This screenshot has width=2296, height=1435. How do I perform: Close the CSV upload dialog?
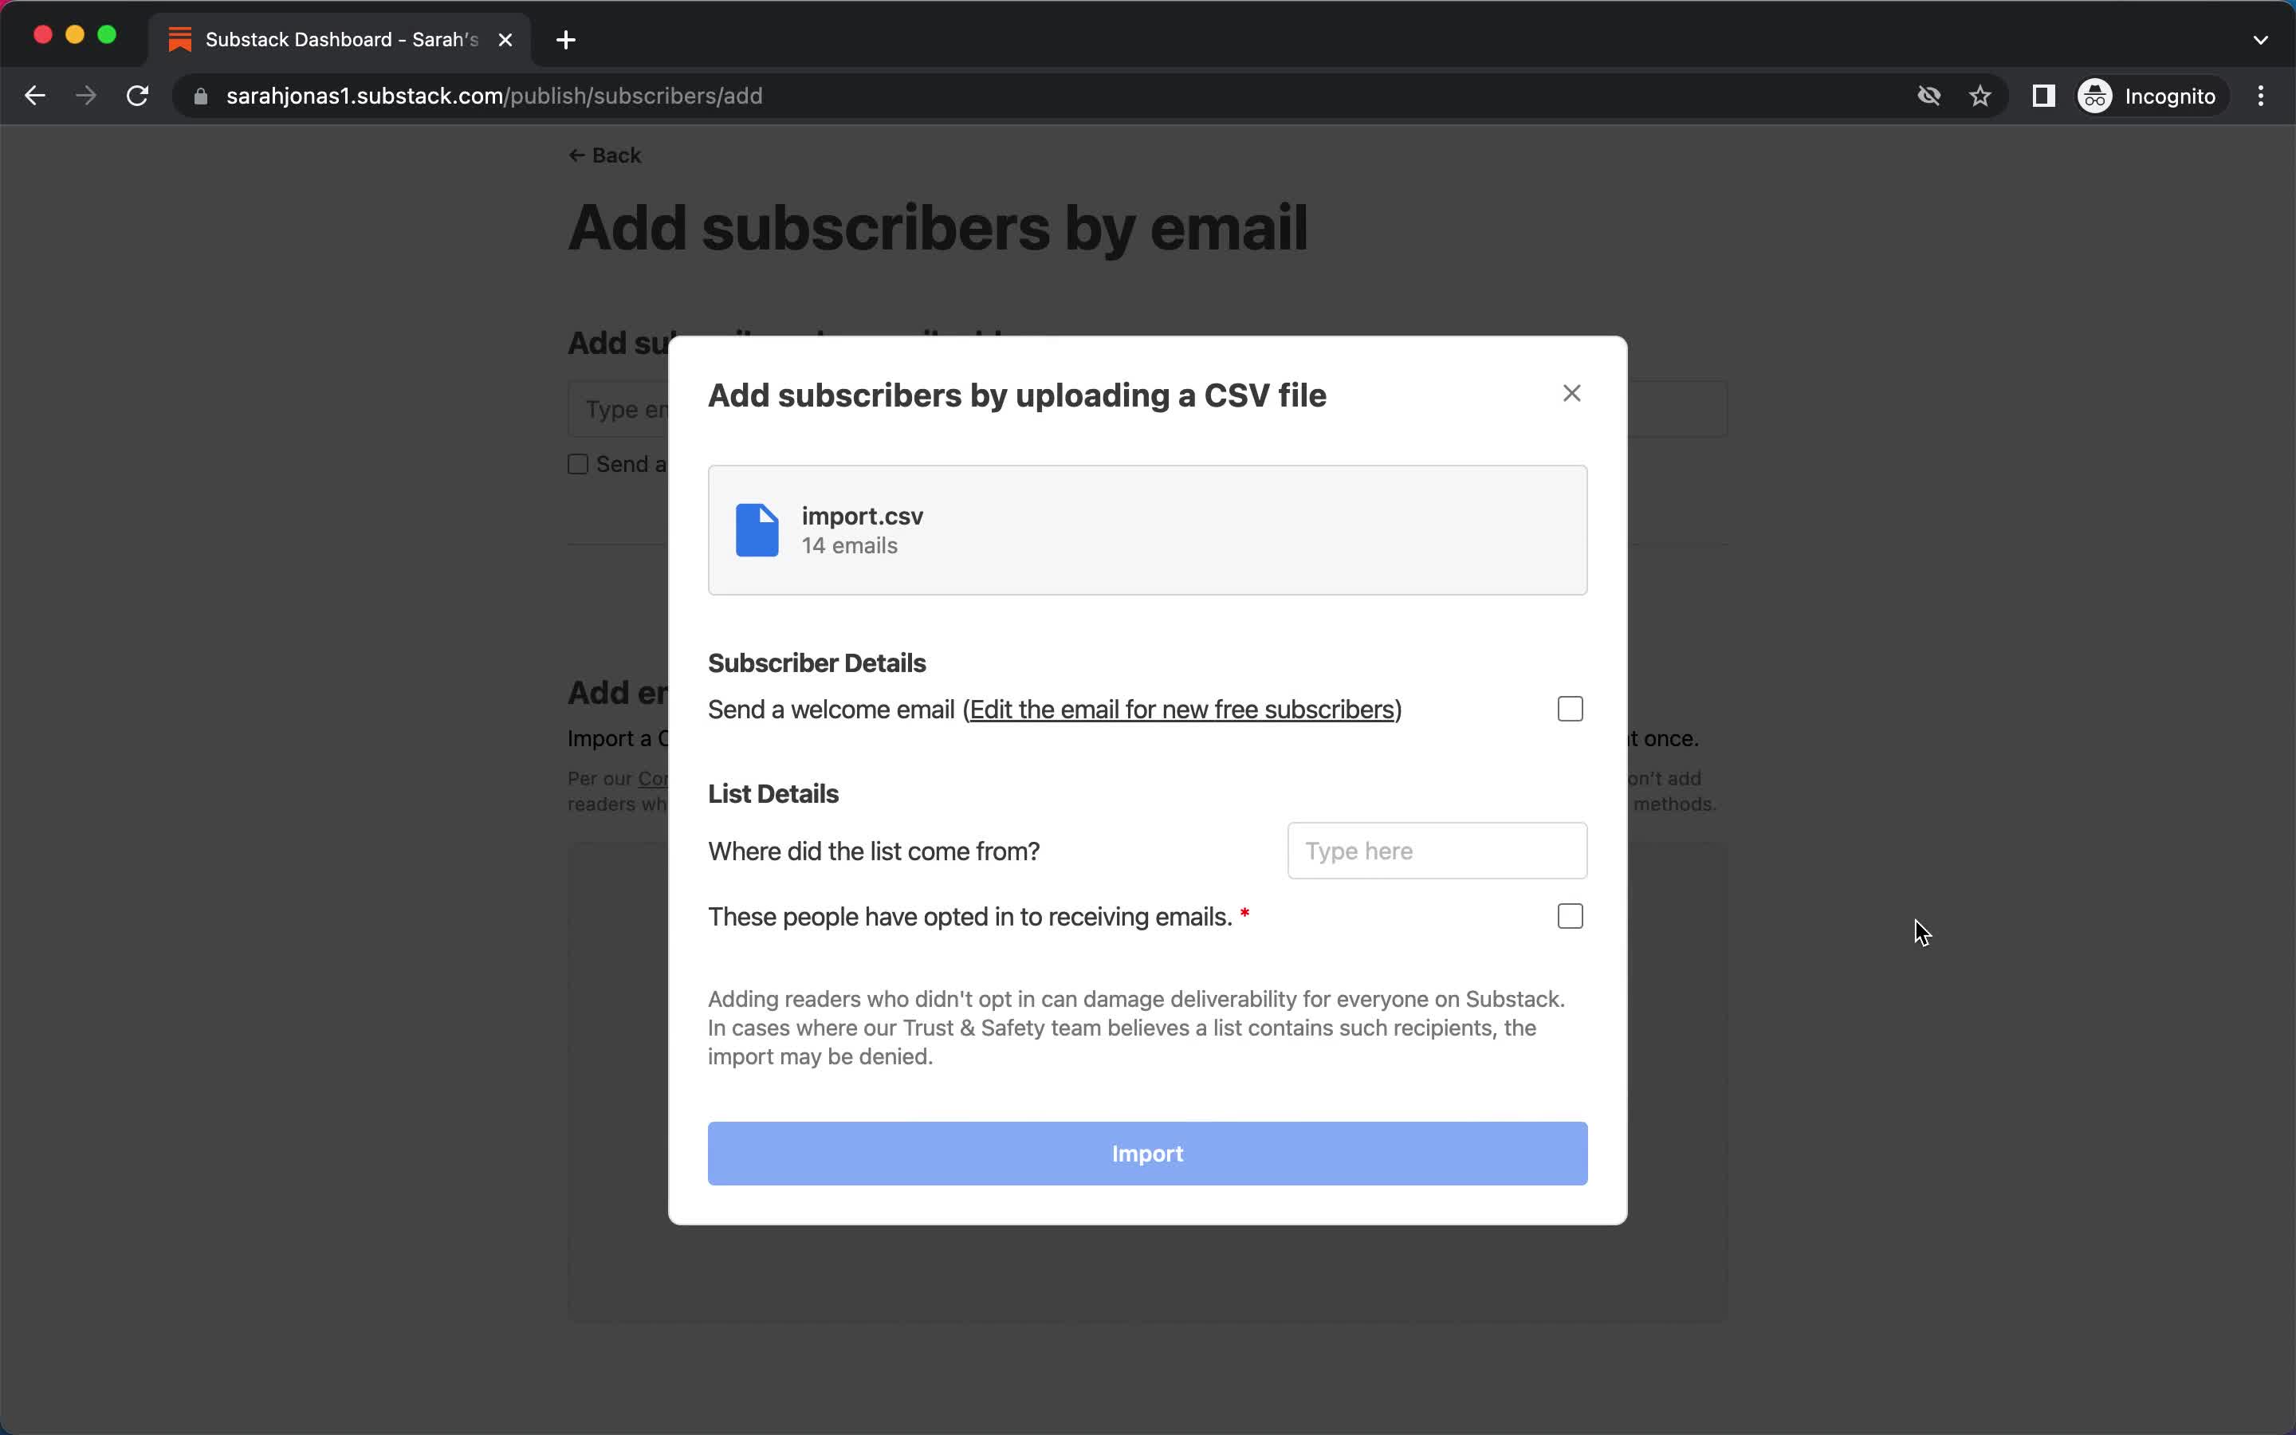(x=1571, y=393)
